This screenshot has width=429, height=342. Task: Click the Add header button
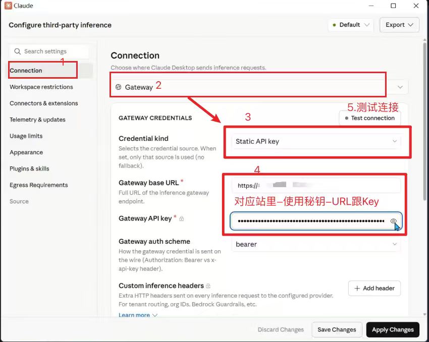pyautogui.click(x=374, y=288)
